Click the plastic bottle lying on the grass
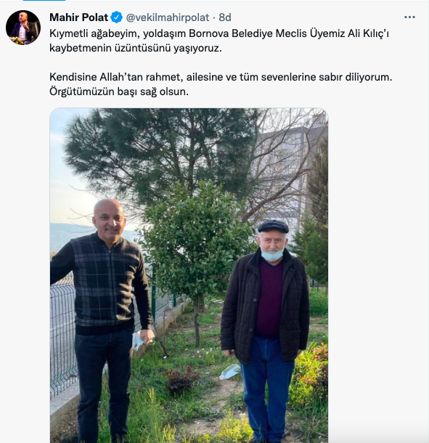Image resolution: width=429 pixels, height=443 pixels. coord(230,372)
